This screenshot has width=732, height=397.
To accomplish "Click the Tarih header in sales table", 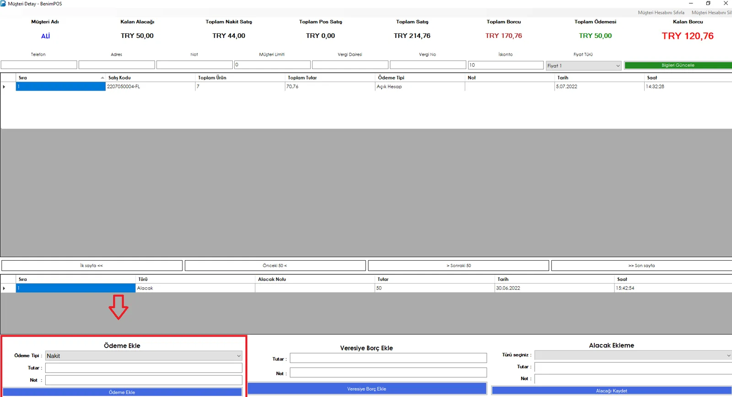I will click(599, 78).
